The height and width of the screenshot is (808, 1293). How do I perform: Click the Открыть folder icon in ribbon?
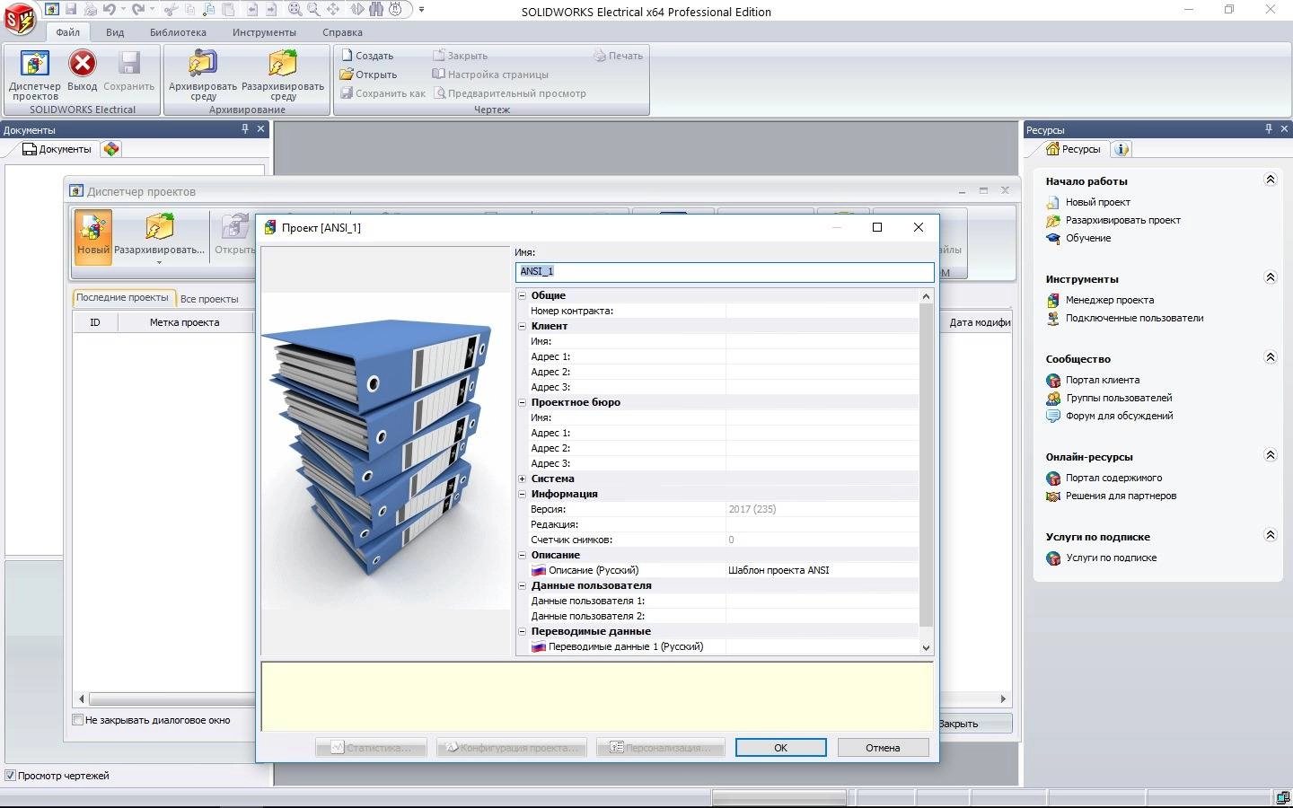(x=347, y=75)
